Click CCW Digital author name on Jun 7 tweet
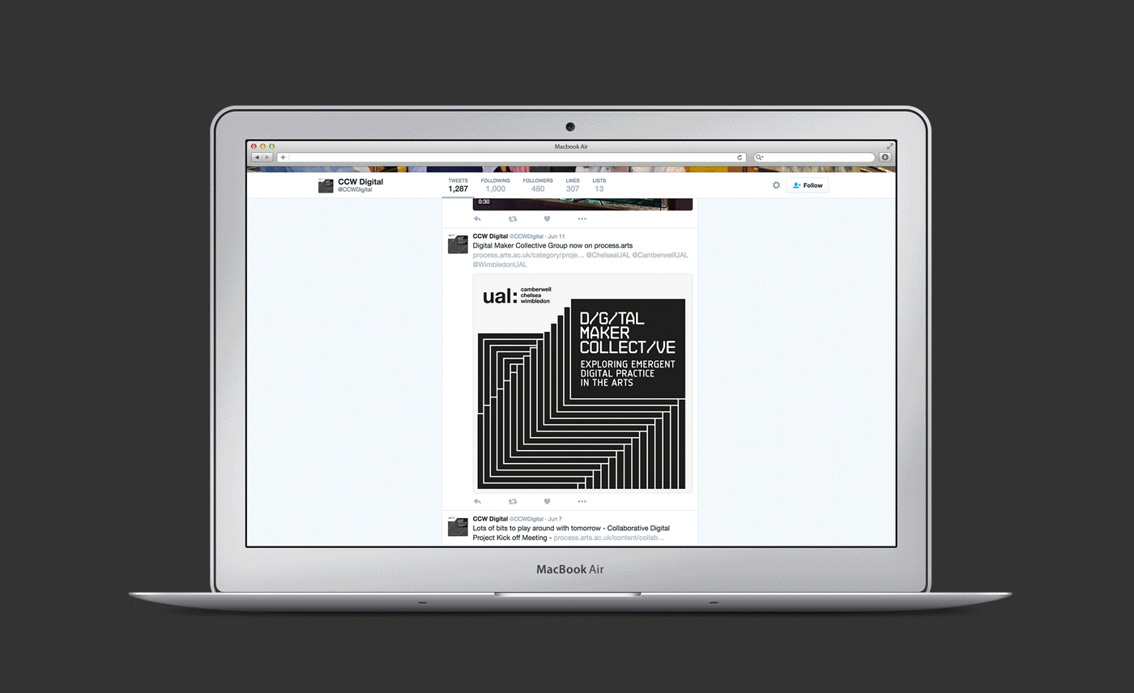The width and height of the screenshot is (1134, 693). coord(490,519)
